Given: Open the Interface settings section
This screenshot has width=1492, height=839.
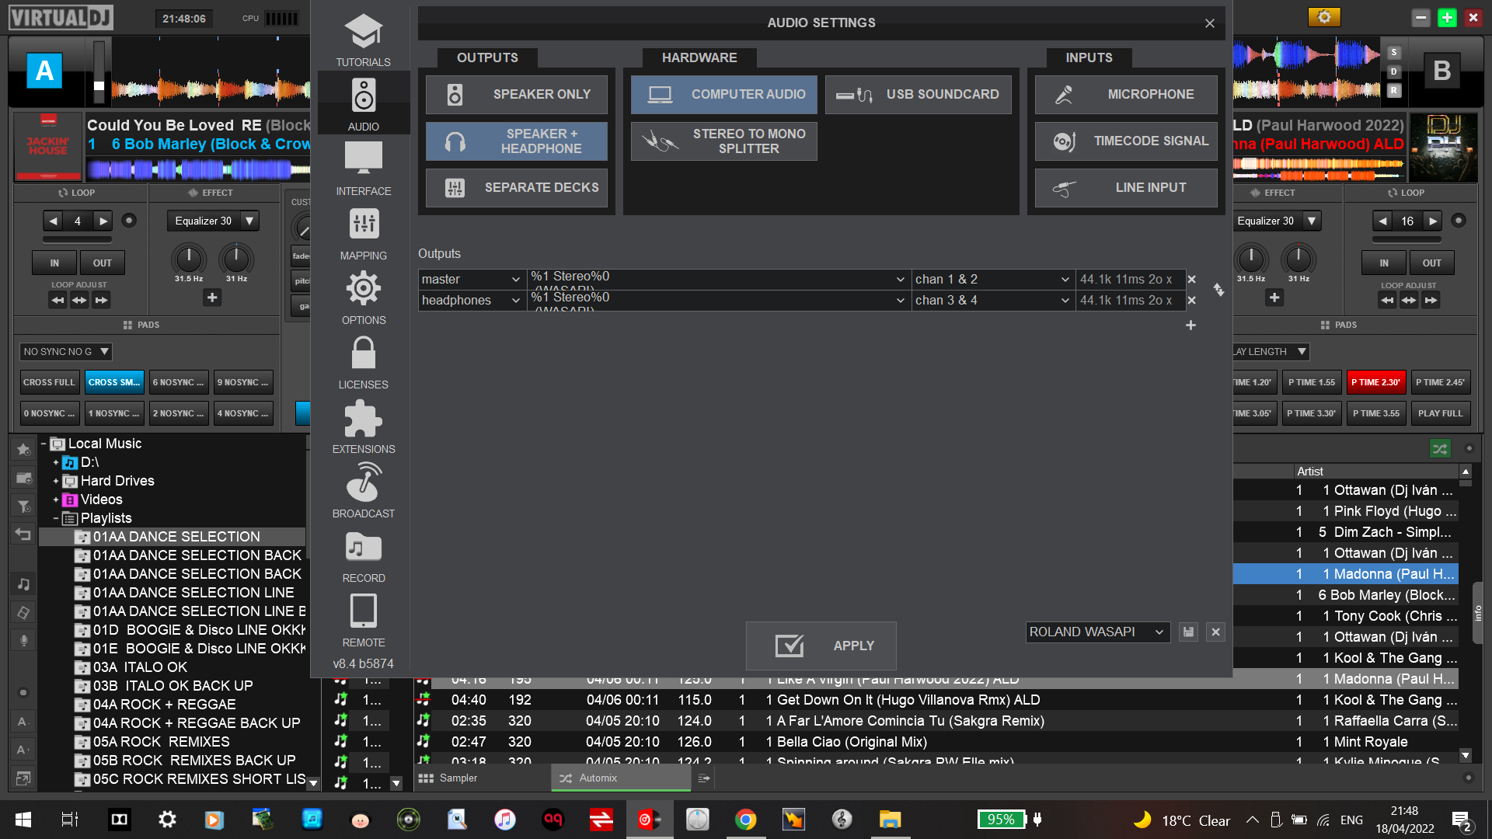Looking at the screenshot, I should pyautogui.click(x=363, y=169).
